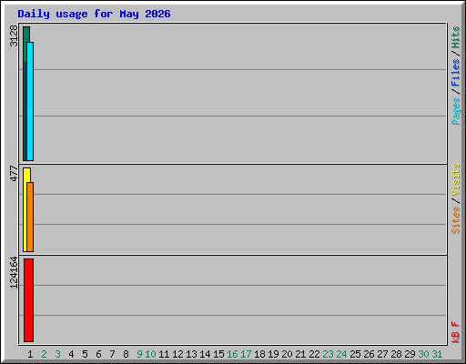Click the cyan Pages bar for day 1
This screenshot has width=466, height=364.
(30, 101)
